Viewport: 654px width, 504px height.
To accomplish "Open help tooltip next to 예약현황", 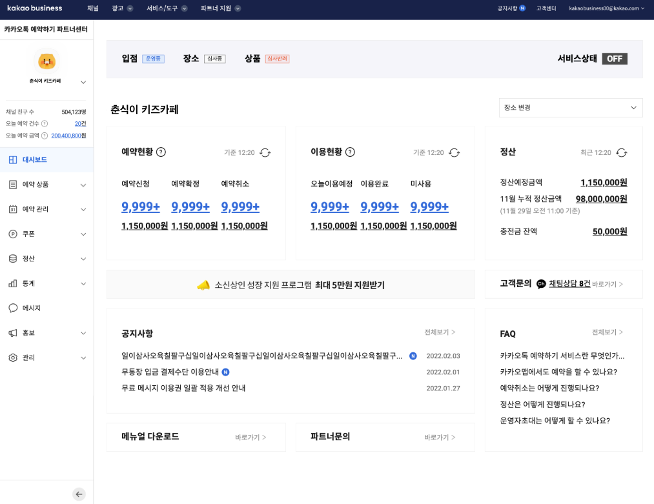I will 161,152.
